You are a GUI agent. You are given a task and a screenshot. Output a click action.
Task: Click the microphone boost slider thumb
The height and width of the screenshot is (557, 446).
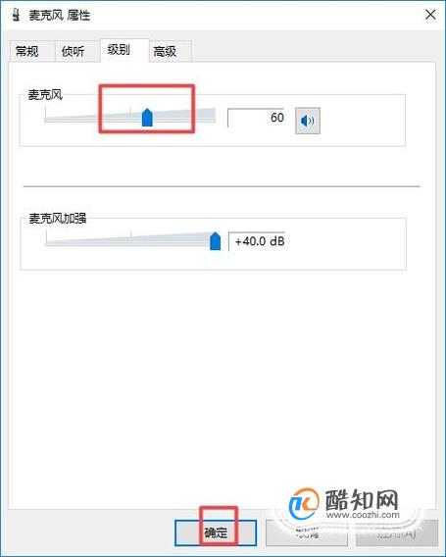215,241
